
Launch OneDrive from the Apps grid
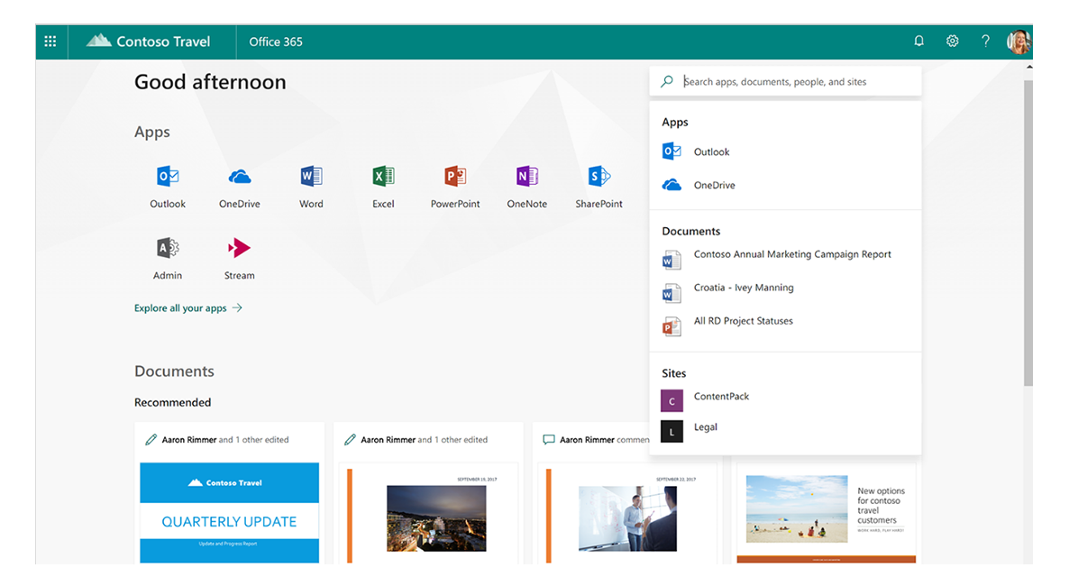click(239, 186)
